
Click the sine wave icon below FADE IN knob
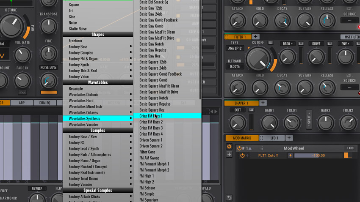pyautogui.click(x=22, y=93)
